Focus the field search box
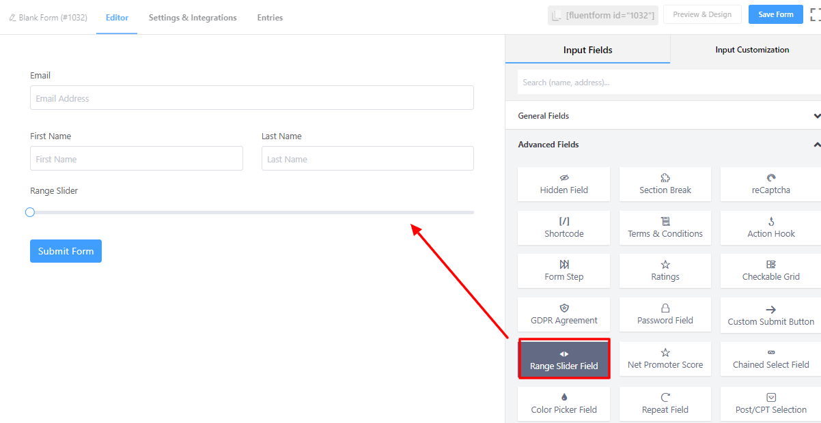 tap(669, 82)
